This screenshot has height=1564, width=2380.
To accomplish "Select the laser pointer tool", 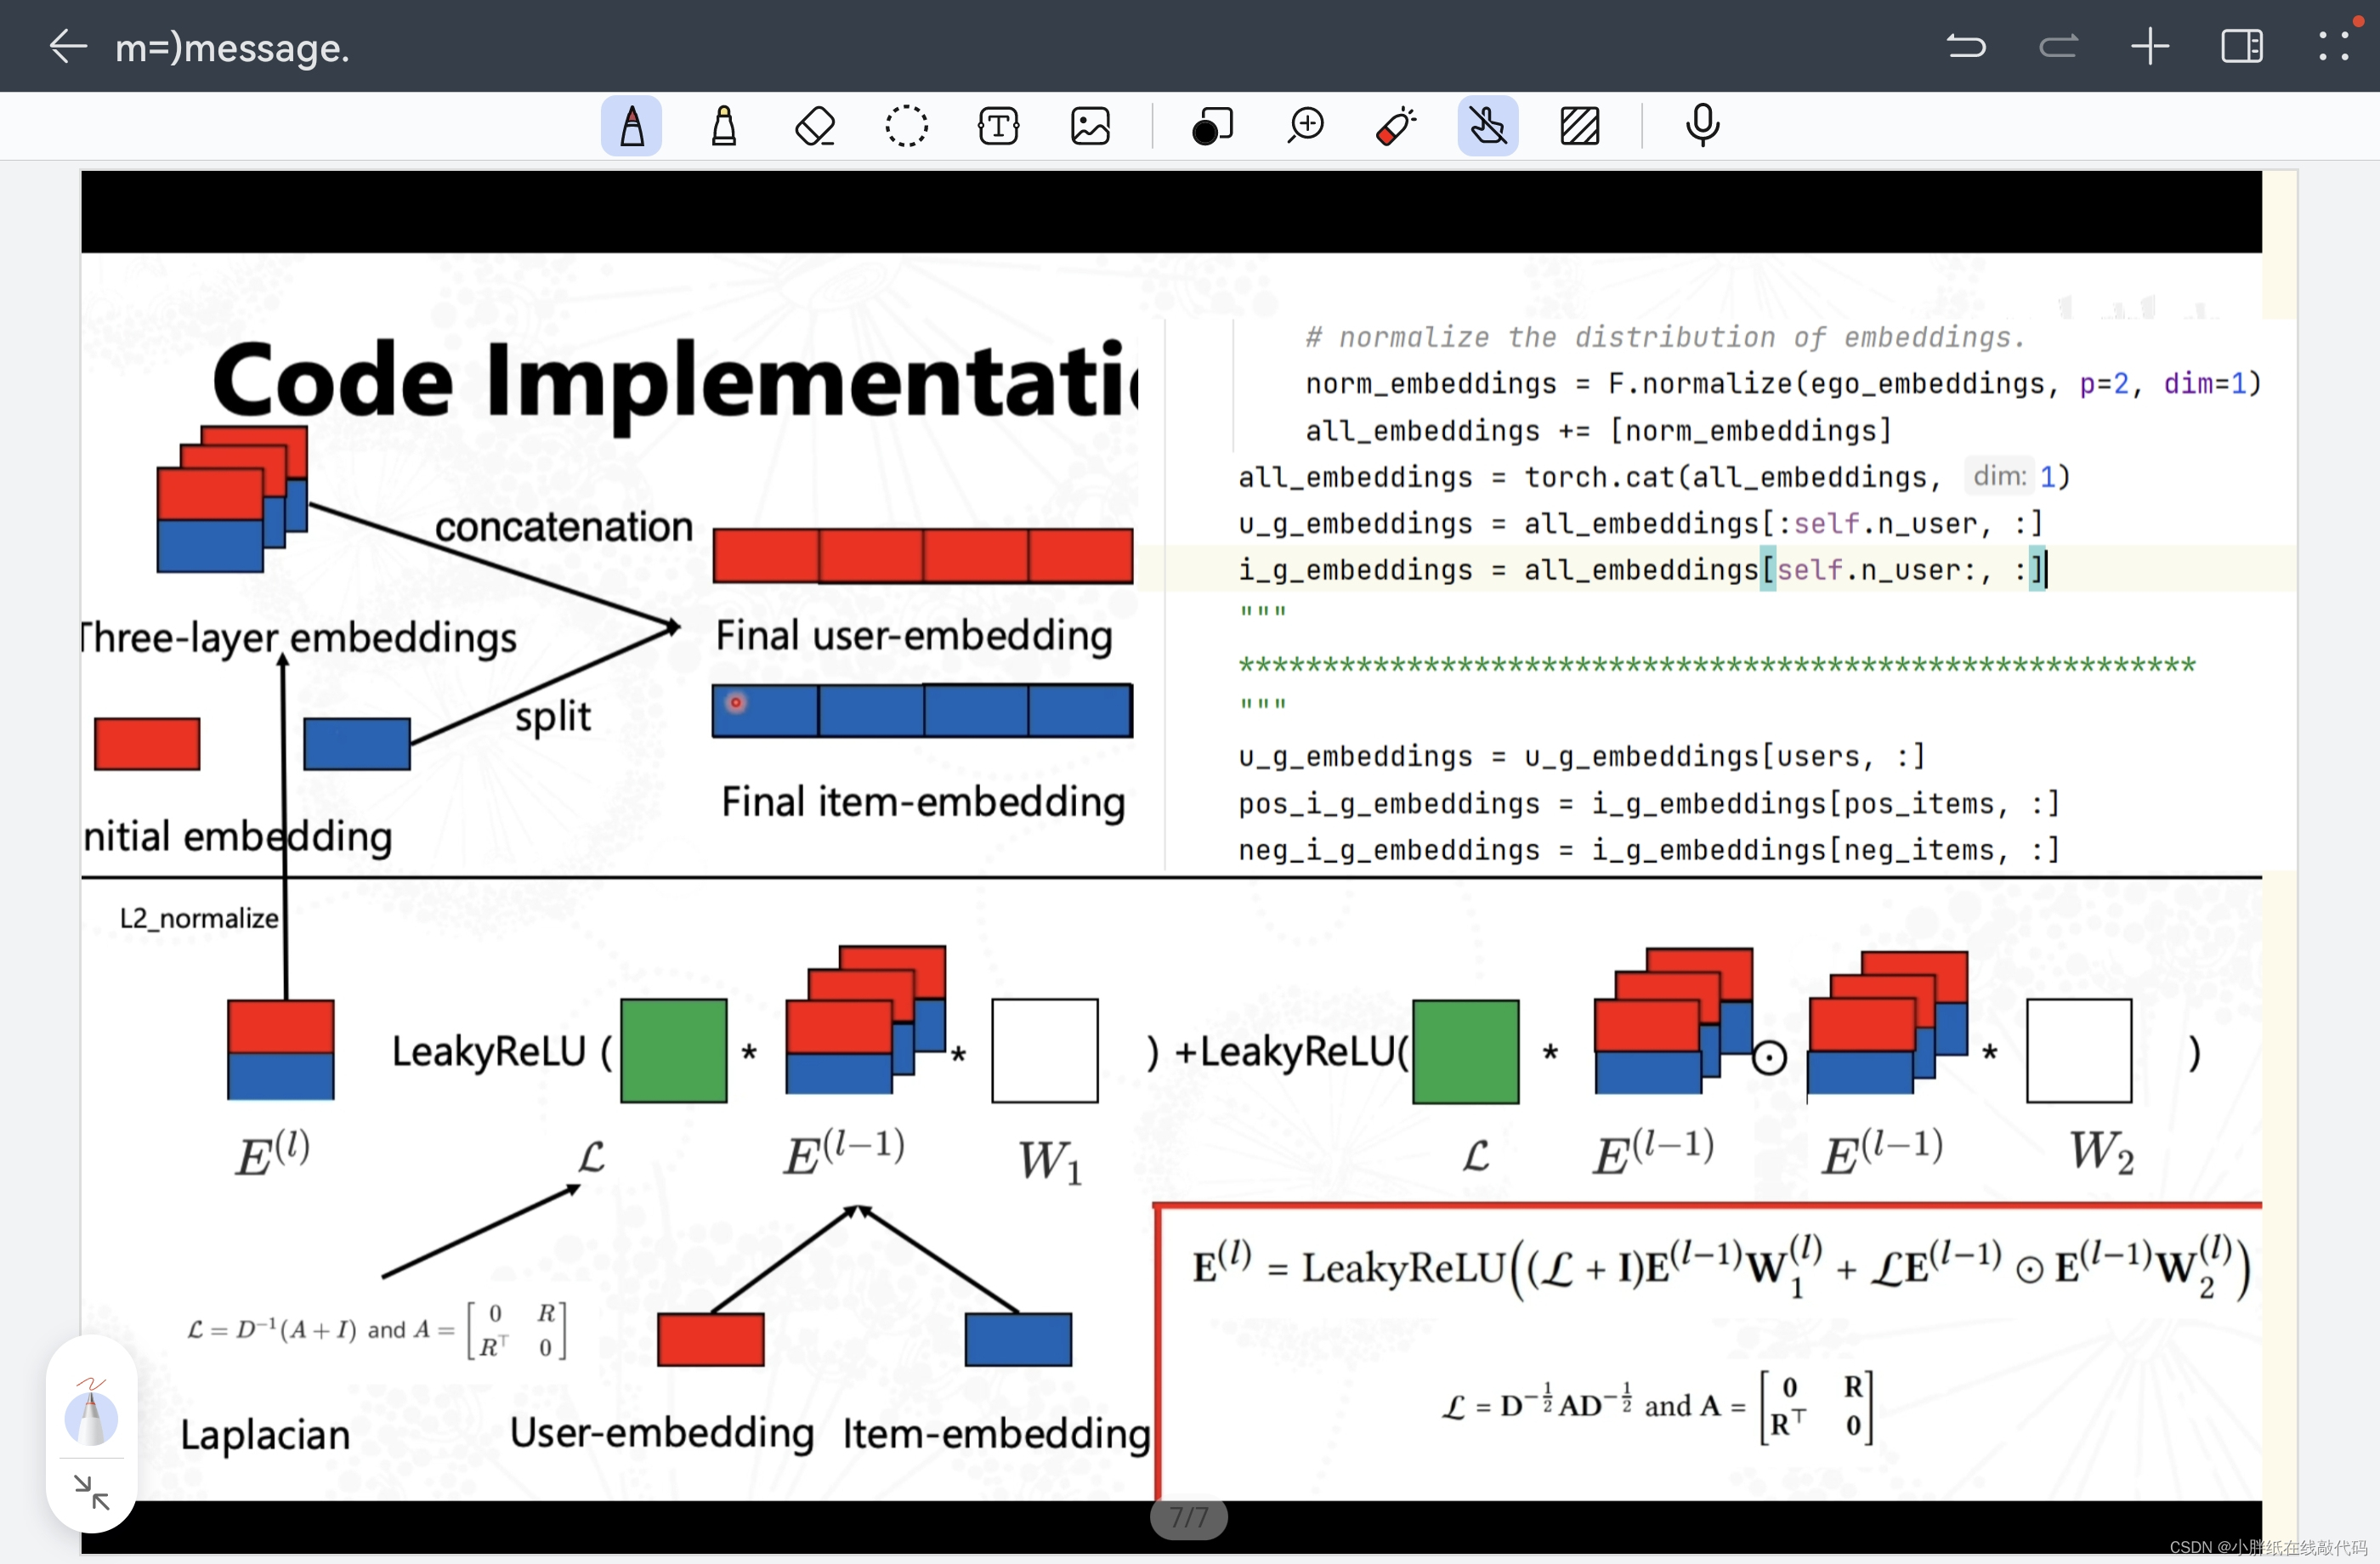I will coord(1396,126).
